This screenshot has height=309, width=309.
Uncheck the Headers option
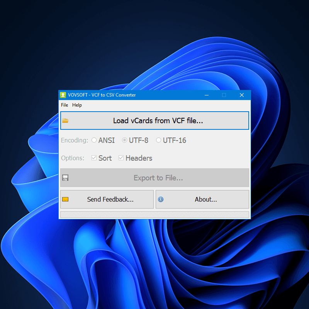[x=121, y=158]
